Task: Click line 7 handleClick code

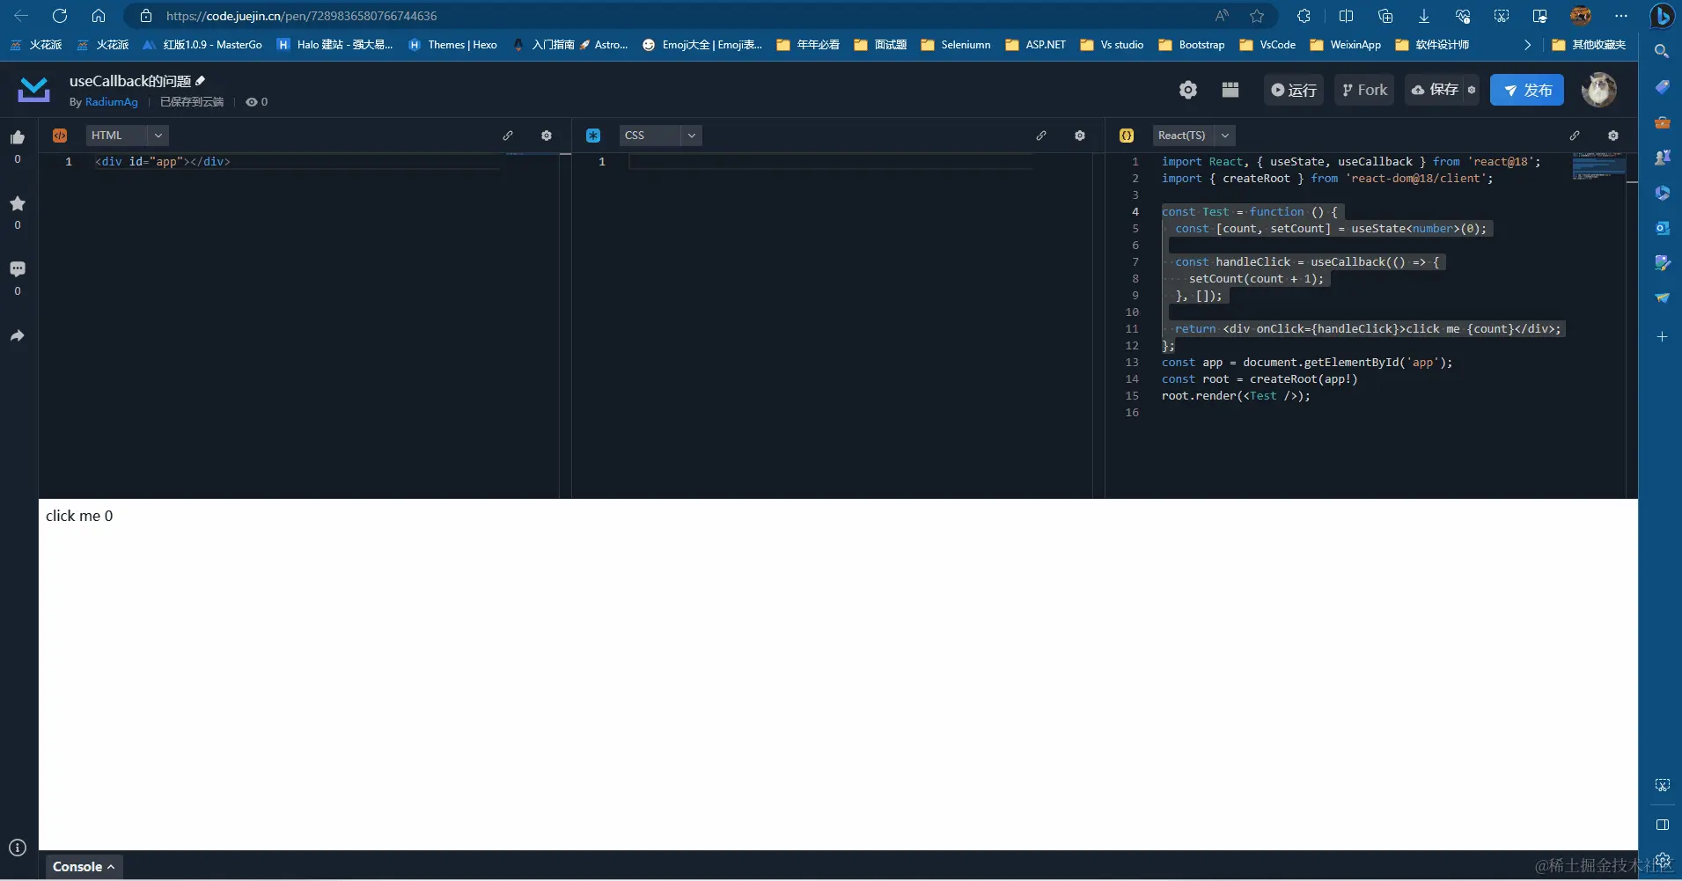Action: [1307, 262]
